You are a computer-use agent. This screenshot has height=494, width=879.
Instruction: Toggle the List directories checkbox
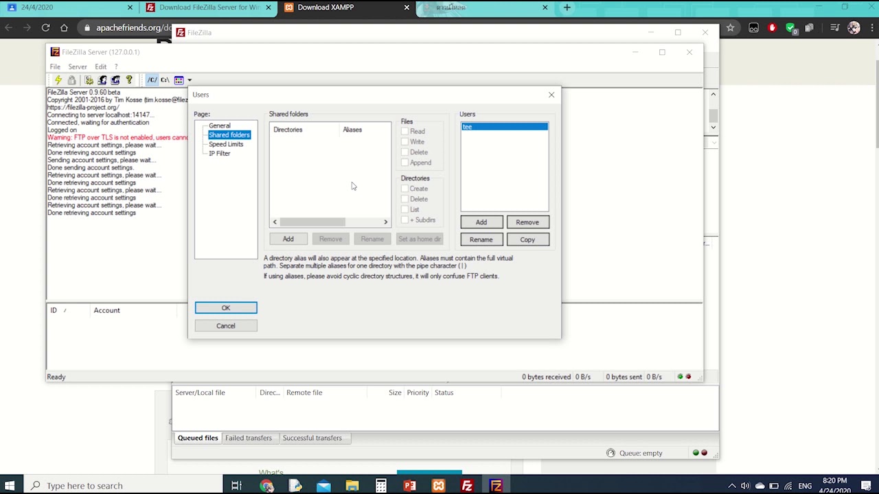(404, 209)
